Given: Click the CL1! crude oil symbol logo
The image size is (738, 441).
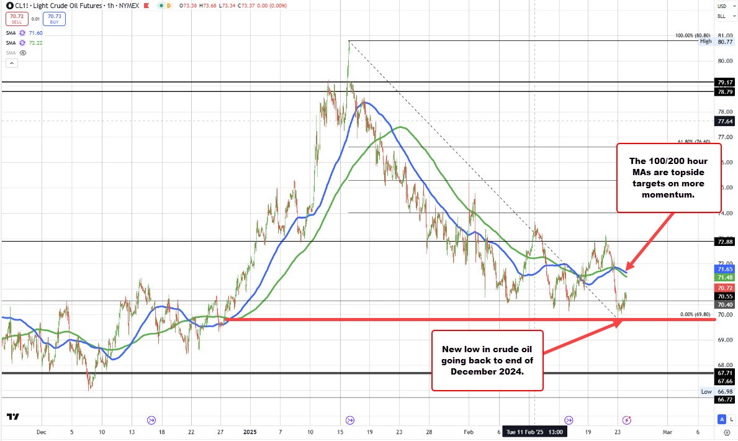Looking at the screenshot, I should (x=9, y=6).
